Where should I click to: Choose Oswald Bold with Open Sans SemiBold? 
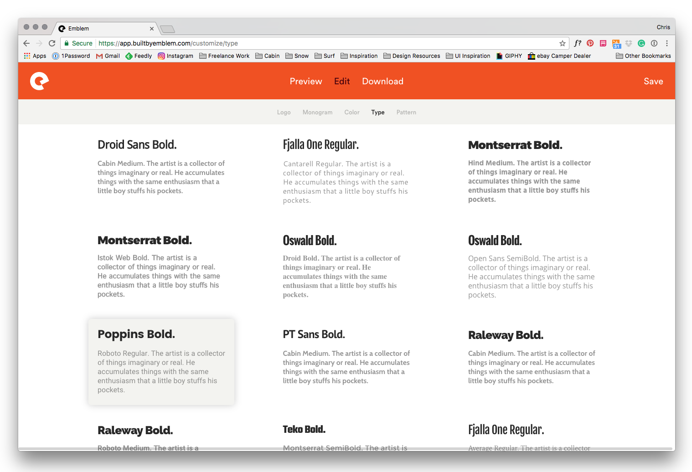[x=532, y=266]
